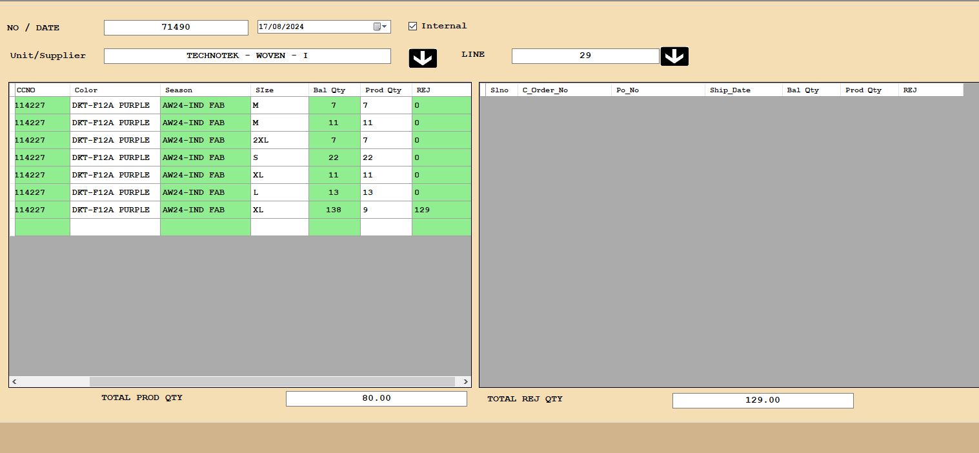The height and width of the screenshot is (453, 979).
Task: Click scroll left arrow on horizontal scrollbar
Action: coord(15,382)
